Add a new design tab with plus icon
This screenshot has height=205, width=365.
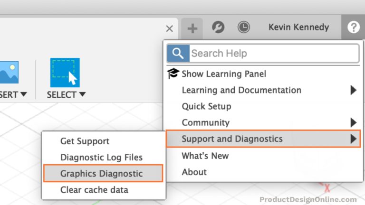click(x=192, y=28)
